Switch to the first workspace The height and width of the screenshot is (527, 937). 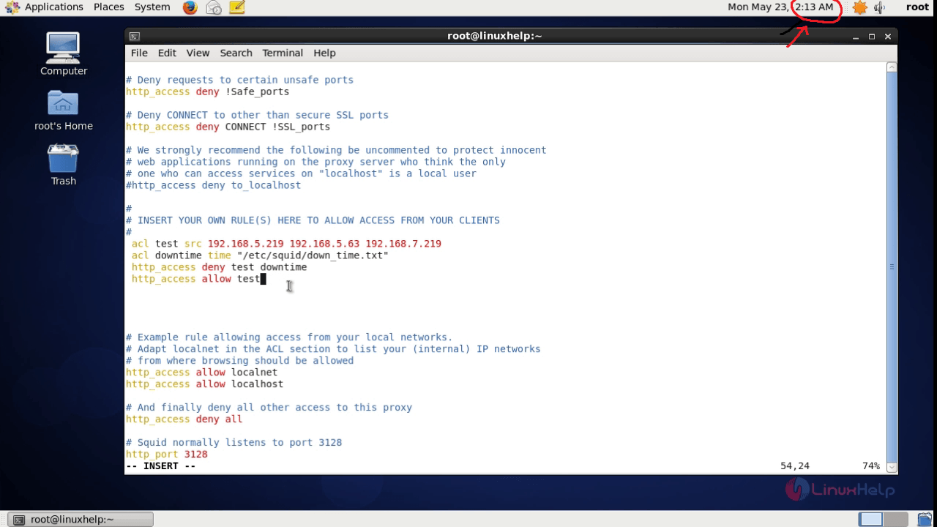(870, 520)
